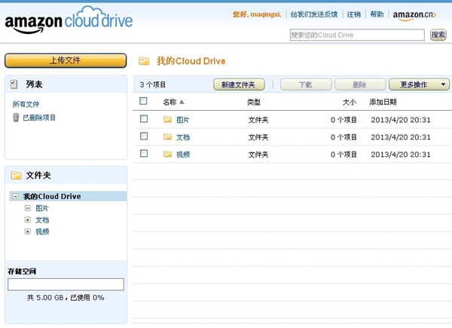452x328 pixels.
Task: Click the 添加日期 column header
Action: coord(383,102)
